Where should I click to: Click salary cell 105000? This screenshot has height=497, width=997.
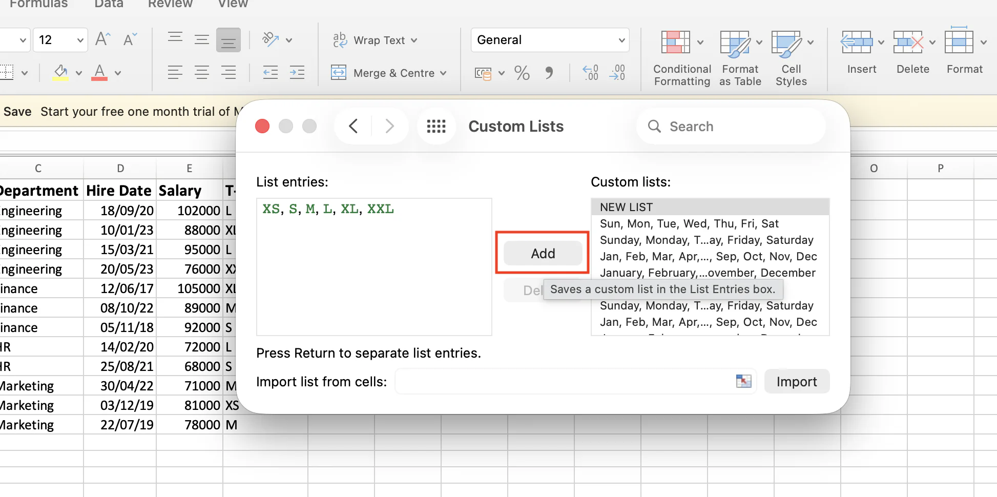190,288
